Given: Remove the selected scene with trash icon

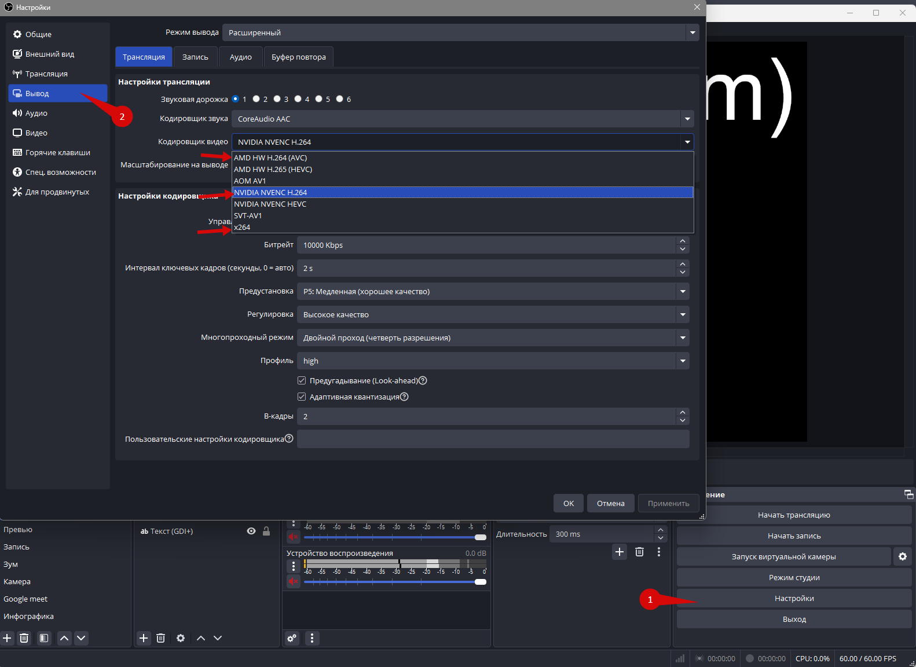Looking at the screenshot, I should tap(24, 638).
